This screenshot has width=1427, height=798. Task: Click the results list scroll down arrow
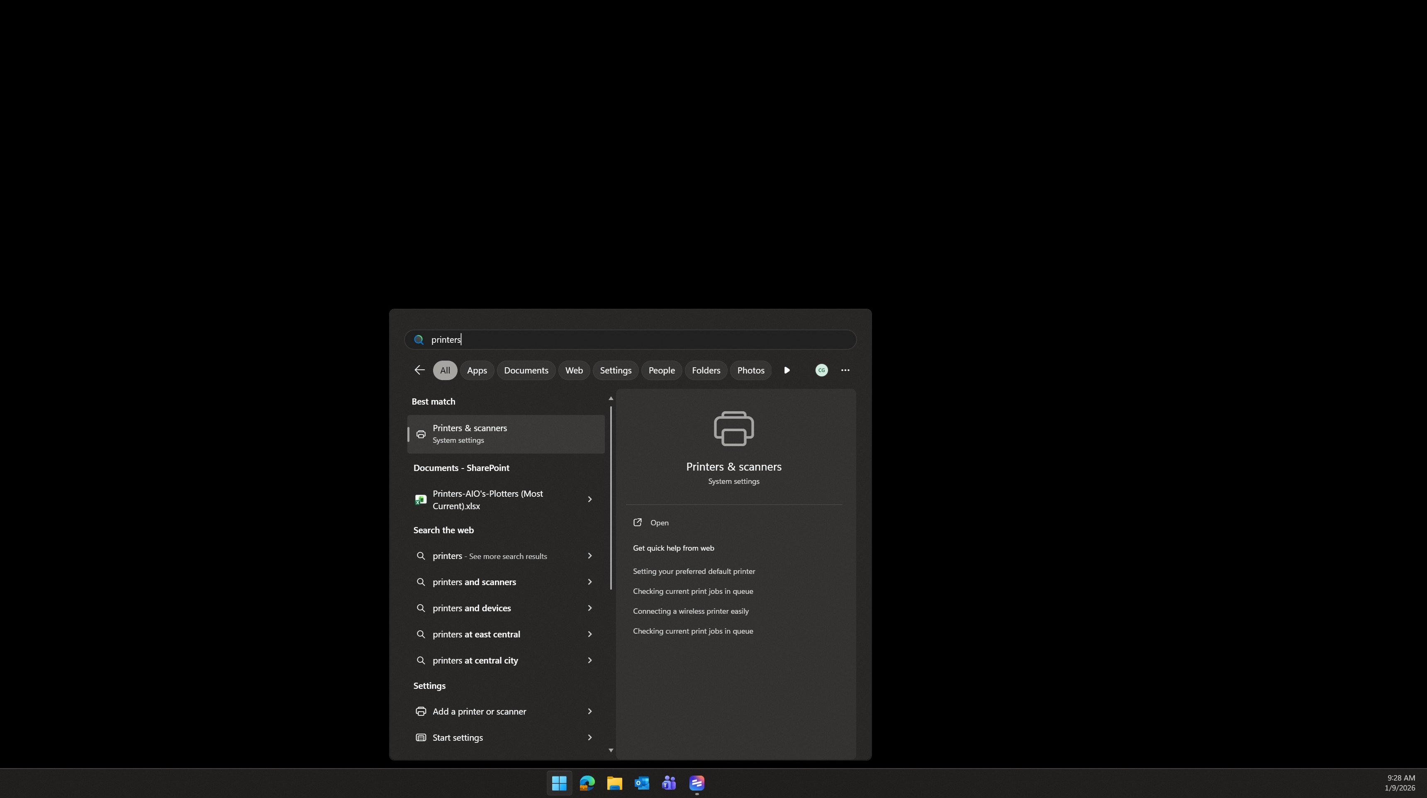click(x=611, y=750)
